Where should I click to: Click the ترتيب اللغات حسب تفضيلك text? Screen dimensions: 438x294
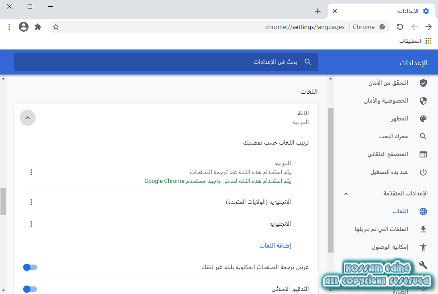pyautogui.click(x=276, y=143)
